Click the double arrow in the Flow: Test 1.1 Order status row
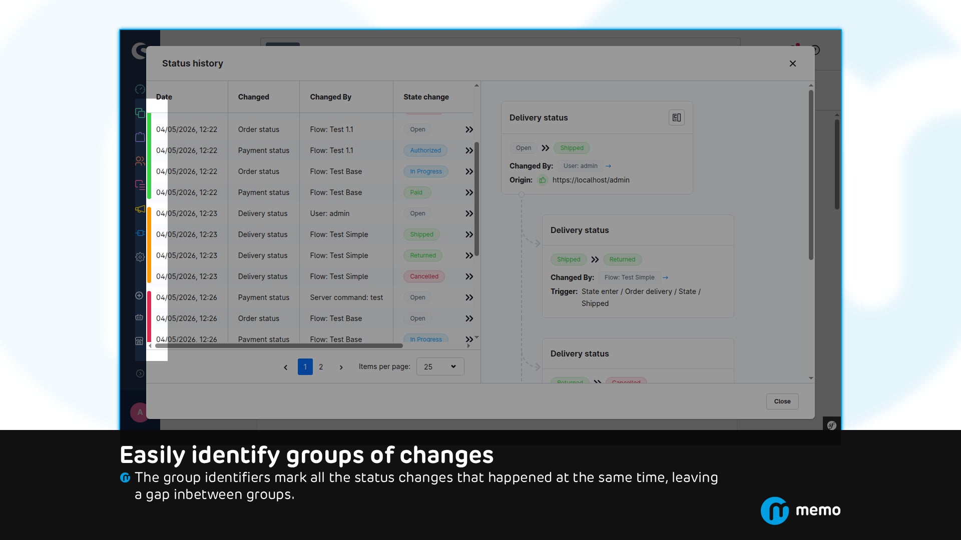The image size is (961, 540). pos(469,129)
